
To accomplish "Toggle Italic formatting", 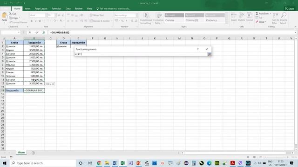I will (35, 21).
